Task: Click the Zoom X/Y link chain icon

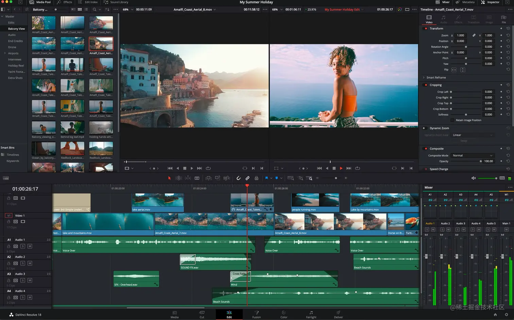Action: 474,35
